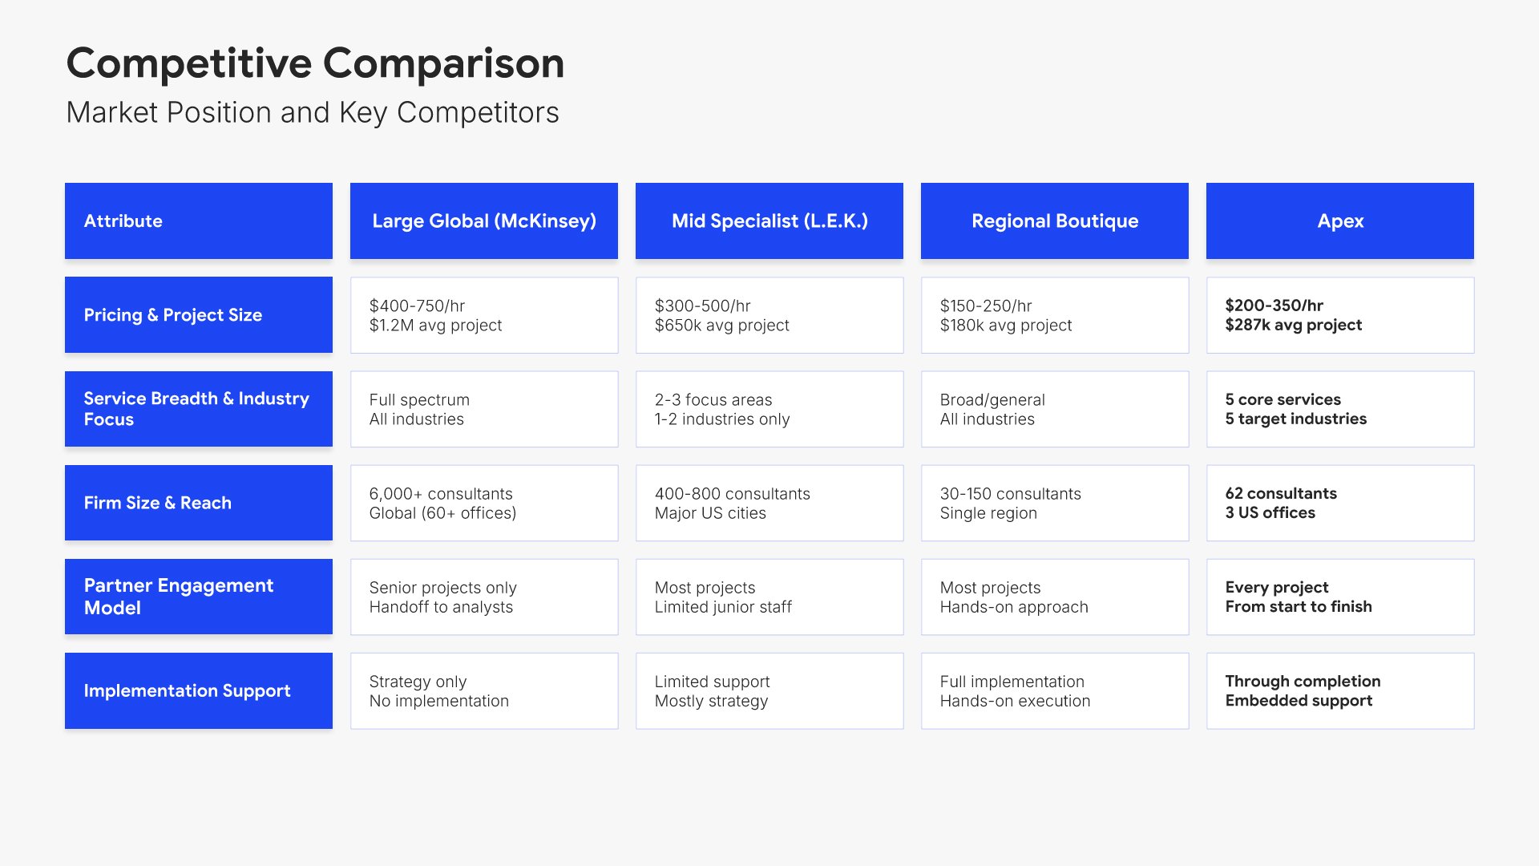Select the Through completion Embedded support cell

point(1339,690)
